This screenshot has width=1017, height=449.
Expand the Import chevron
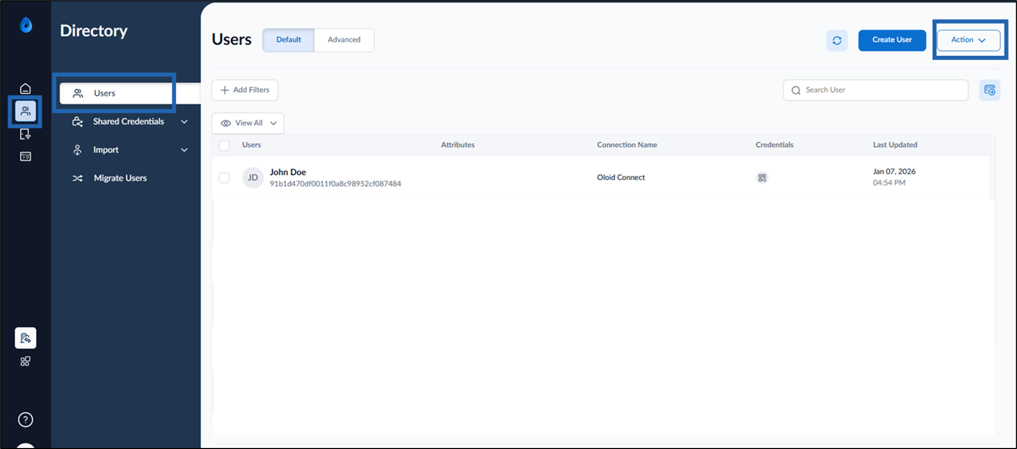pos(185,150)
